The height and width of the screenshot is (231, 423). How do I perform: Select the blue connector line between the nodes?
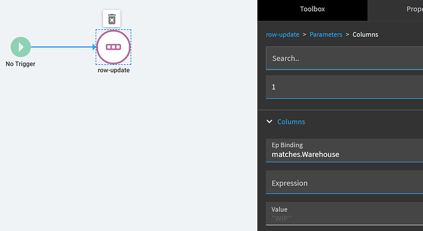tap(62, 47)
